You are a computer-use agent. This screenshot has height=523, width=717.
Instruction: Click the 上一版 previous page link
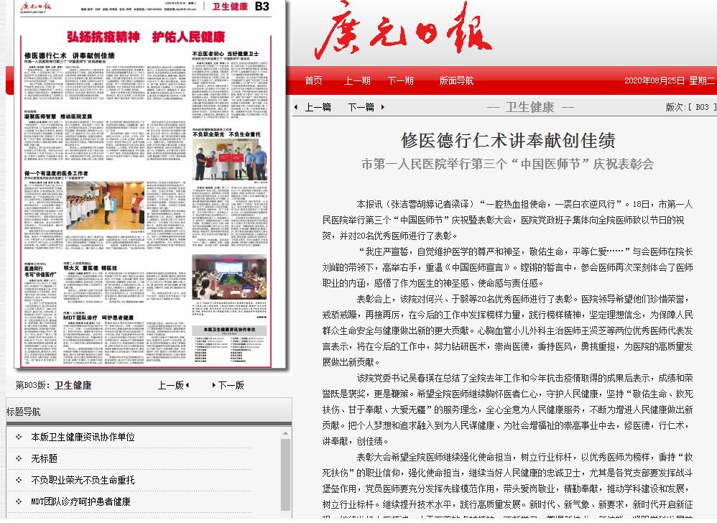170,385
